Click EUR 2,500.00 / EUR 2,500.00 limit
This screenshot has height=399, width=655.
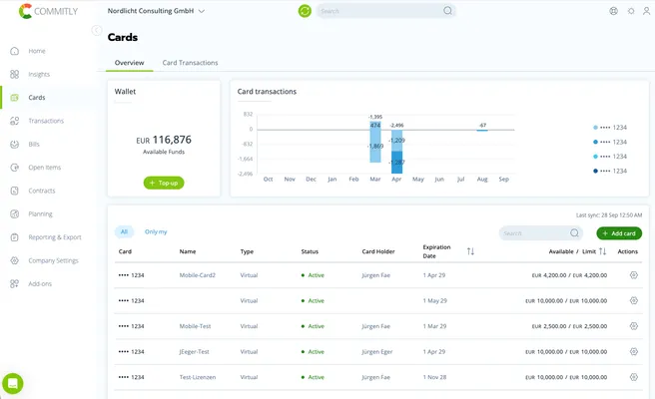coord(569,326)
